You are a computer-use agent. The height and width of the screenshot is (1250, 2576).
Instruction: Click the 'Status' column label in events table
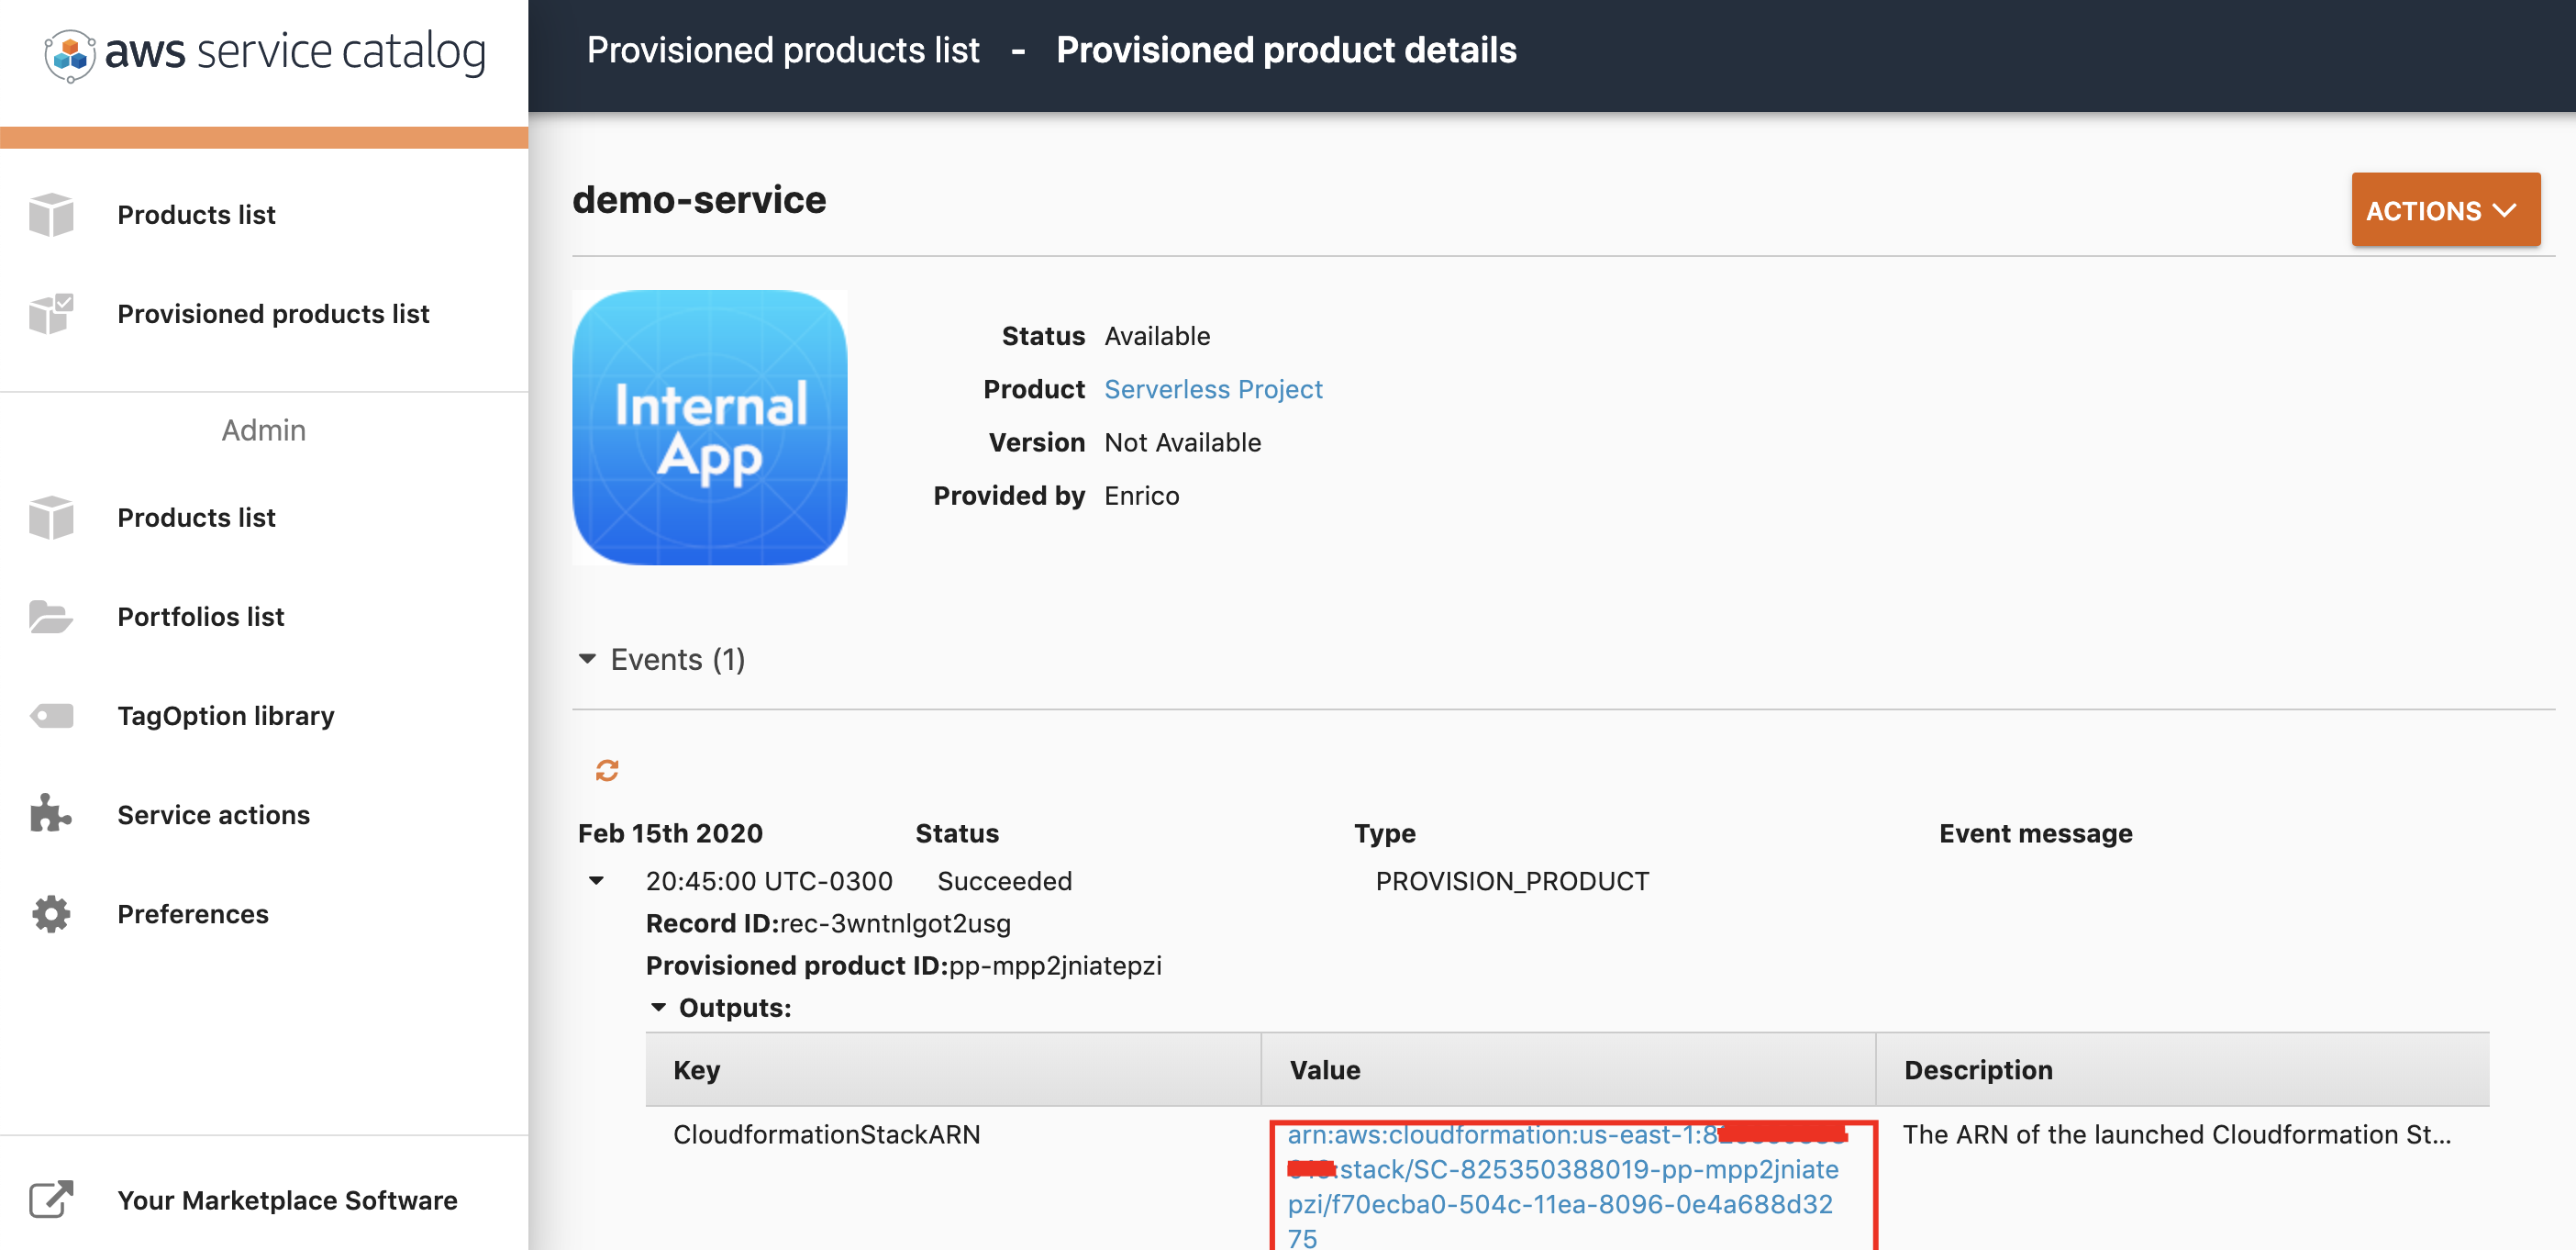[956, 832]
